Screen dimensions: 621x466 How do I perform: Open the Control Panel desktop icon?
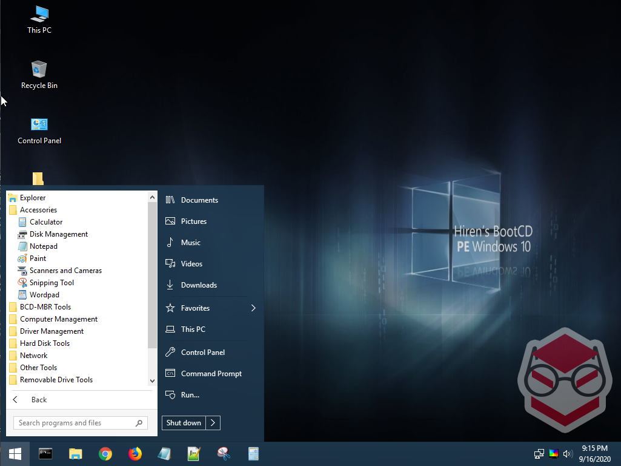pos(39,131)
